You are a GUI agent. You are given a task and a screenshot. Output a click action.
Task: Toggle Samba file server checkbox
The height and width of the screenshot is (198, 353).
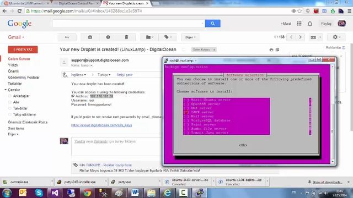coord(186,129)
